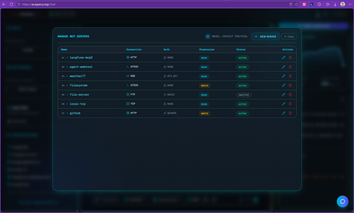Screen dimensions: 354x213
Task: Click the INACTIVE status badge for file-server
Action: (x=244, y=95)
